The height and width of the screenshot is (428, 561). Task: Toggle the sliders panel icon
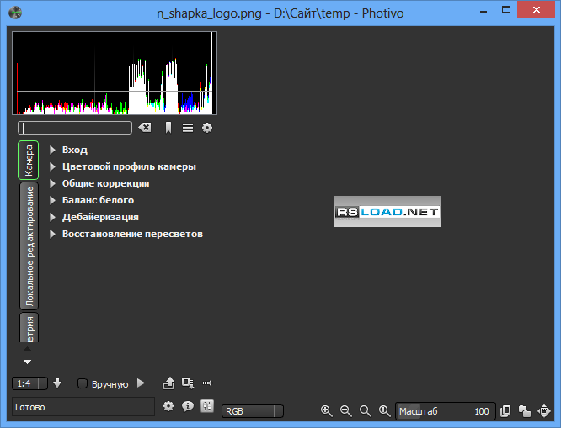207,406
